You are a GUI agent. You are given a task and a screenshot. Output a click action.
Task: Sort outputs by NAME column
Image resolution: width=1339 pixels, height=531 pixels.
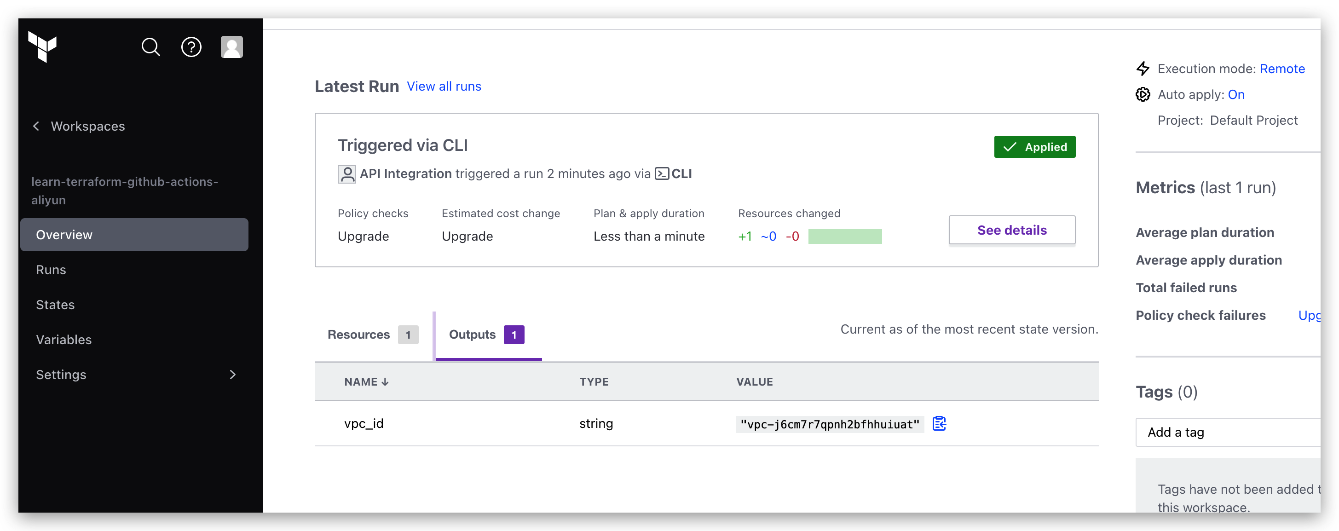[x=366, y=382]
